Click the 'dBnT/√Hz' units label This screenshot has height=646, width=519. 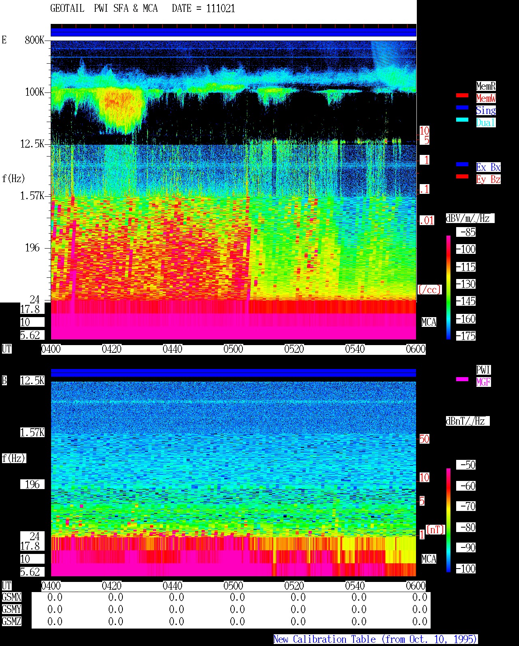pos(468,421)
